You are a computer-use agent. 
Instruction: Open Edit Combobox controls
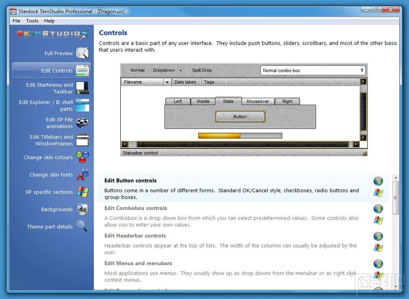tap(243, 216)
